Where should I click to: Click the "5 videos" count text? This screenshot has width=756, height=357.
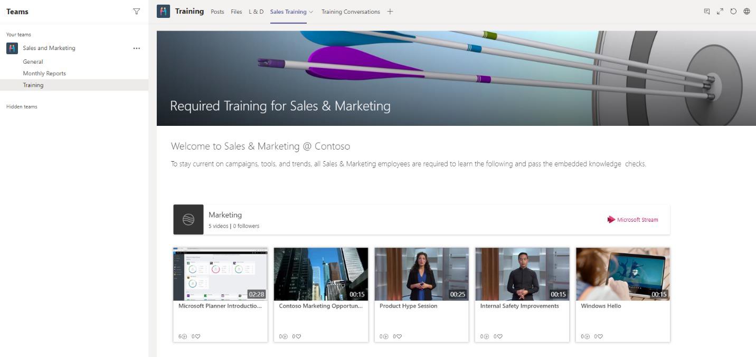[218, 226]
